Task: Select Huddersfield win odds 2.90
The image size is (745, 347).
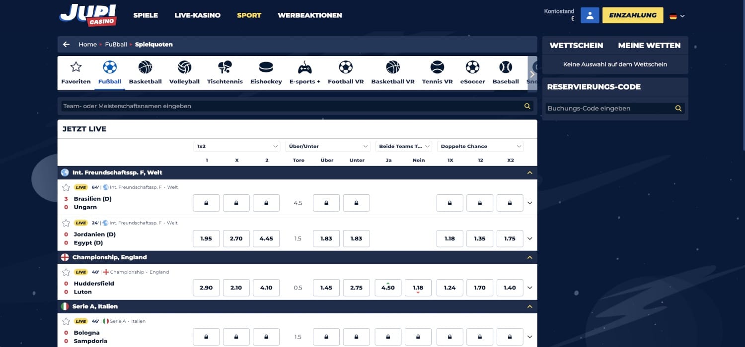Action: click(x=206, y=288)
